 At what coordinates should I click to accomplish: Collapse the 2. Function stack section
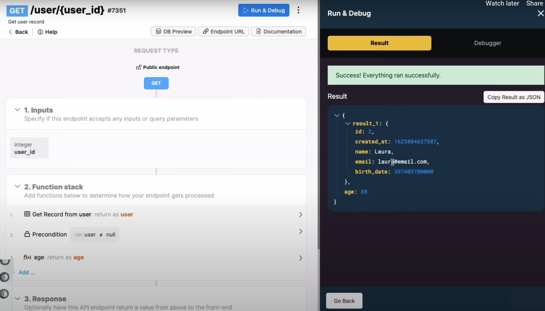point(17,186)
